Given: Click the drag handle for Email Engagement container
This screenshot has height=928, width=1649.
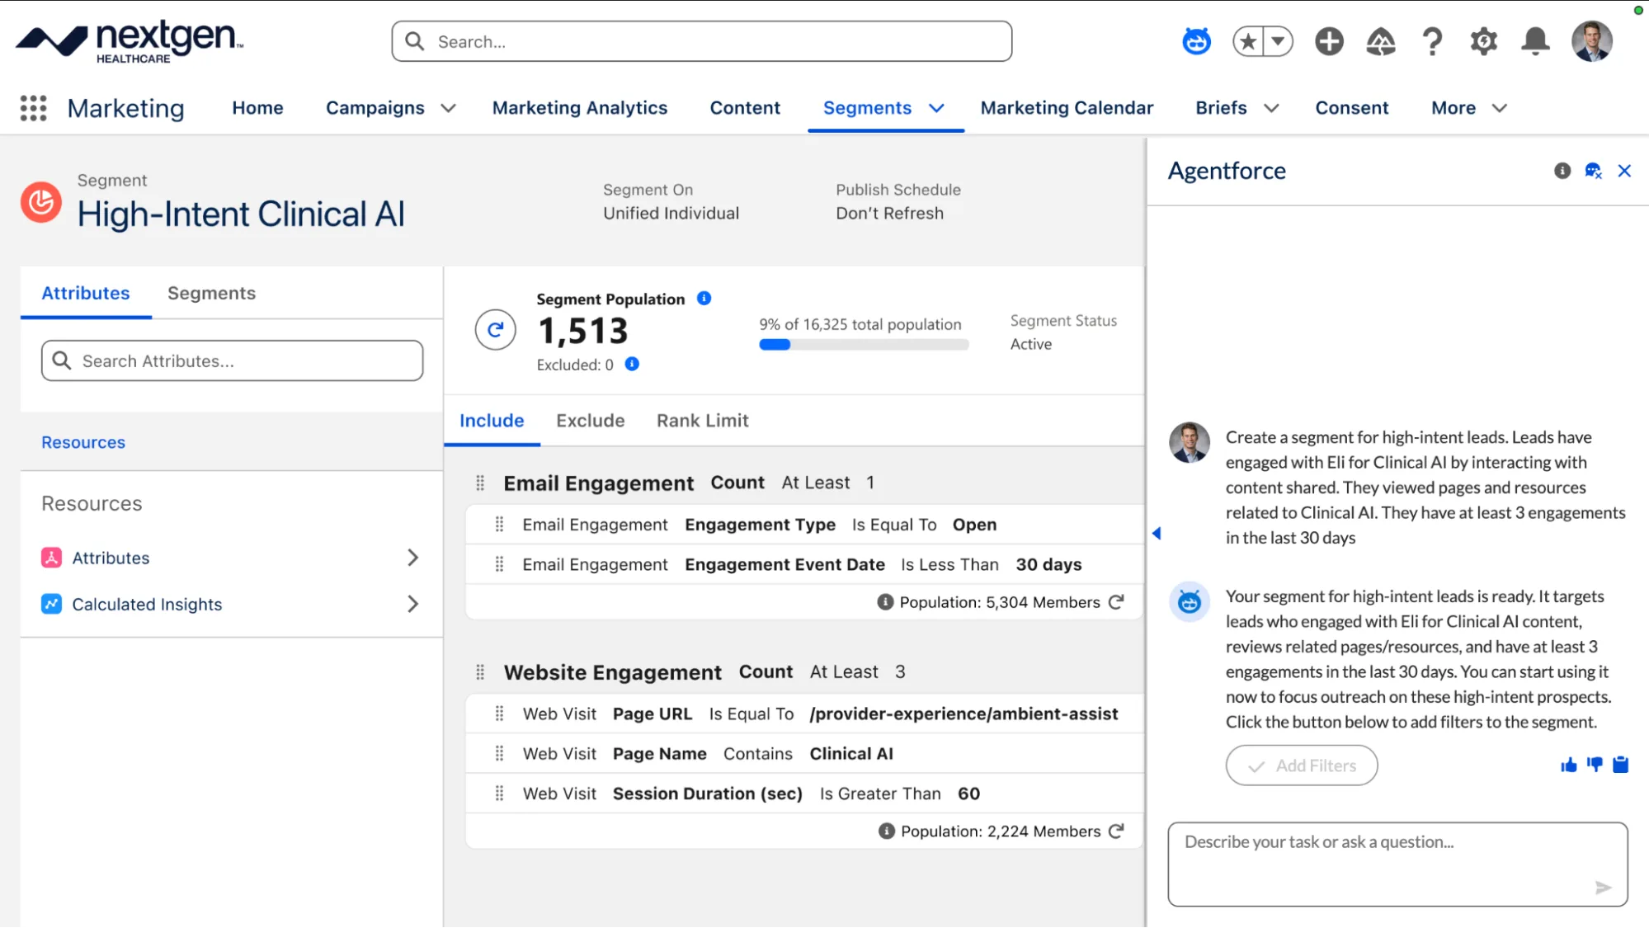Looking at the screenshot, I should click(x=480, y=483).
